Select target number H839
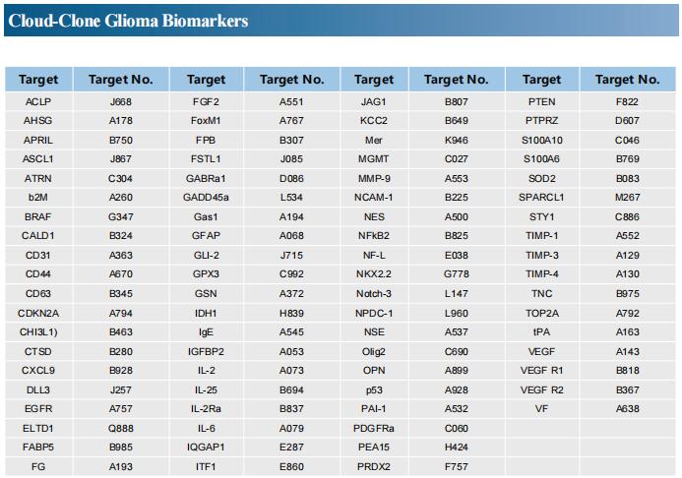This screenshot has height=478, width=682. point(291,313)
